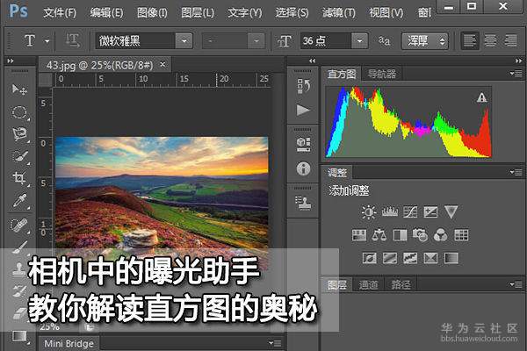Add an Exposure adjustment
The width and height of the screenshot is (527, 351).
(430, 212)
